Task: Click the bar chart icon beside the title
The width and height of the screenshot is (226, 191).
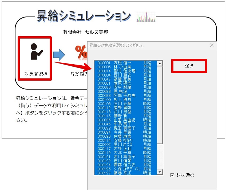Action: (x=146, y=17)
